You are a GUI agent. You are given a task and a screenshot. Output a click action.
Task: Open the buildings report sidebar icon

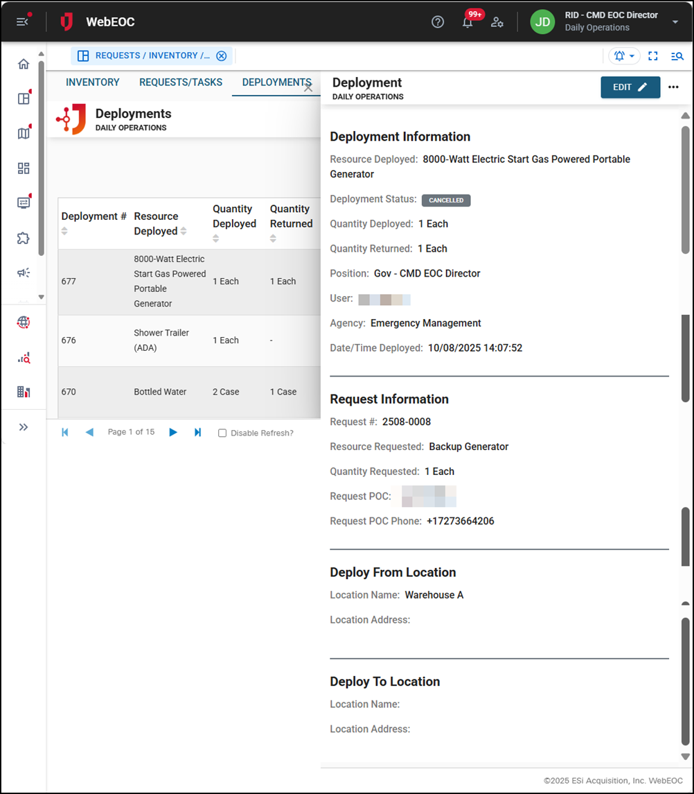click(x=24, y=391)
